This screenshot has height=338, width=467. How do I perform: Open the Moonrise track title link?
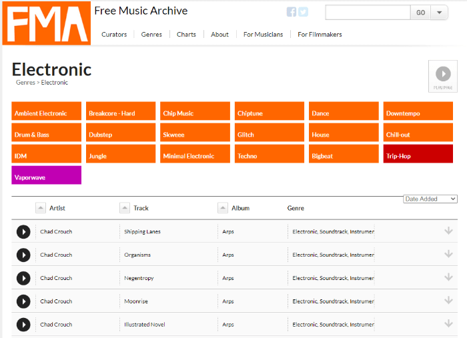136,301
